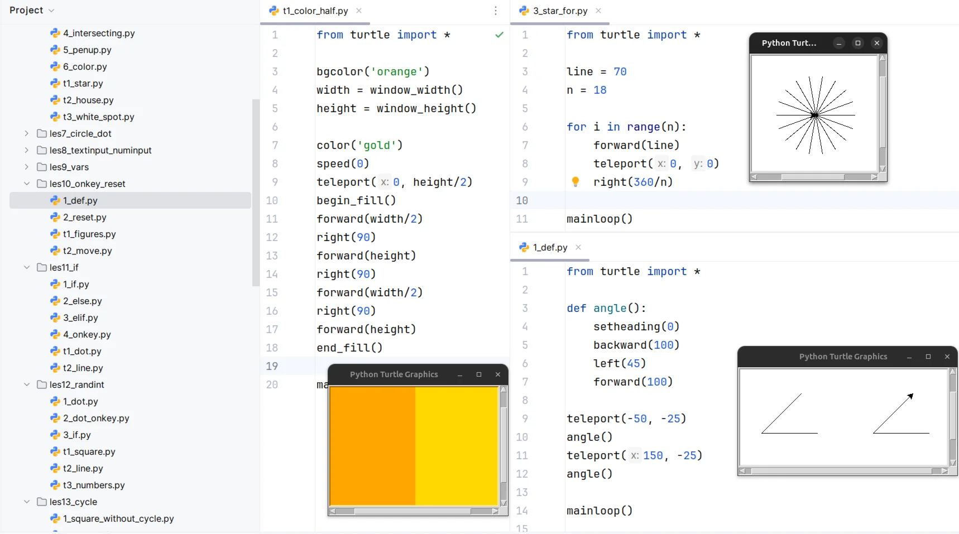Close the 1_def.py editor tab
959x534 pixels.
pyautogui.click(x=578, y=247)
